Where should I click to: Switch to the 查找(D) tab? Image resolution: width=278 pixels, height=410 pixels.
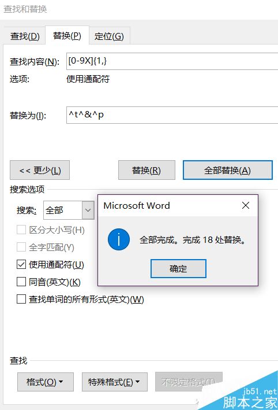coord(25,36)
